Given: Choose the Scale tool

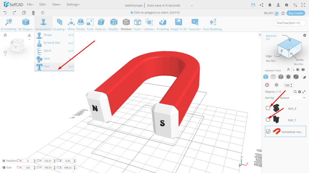Looking at the screenshot, I should (90, 22).
